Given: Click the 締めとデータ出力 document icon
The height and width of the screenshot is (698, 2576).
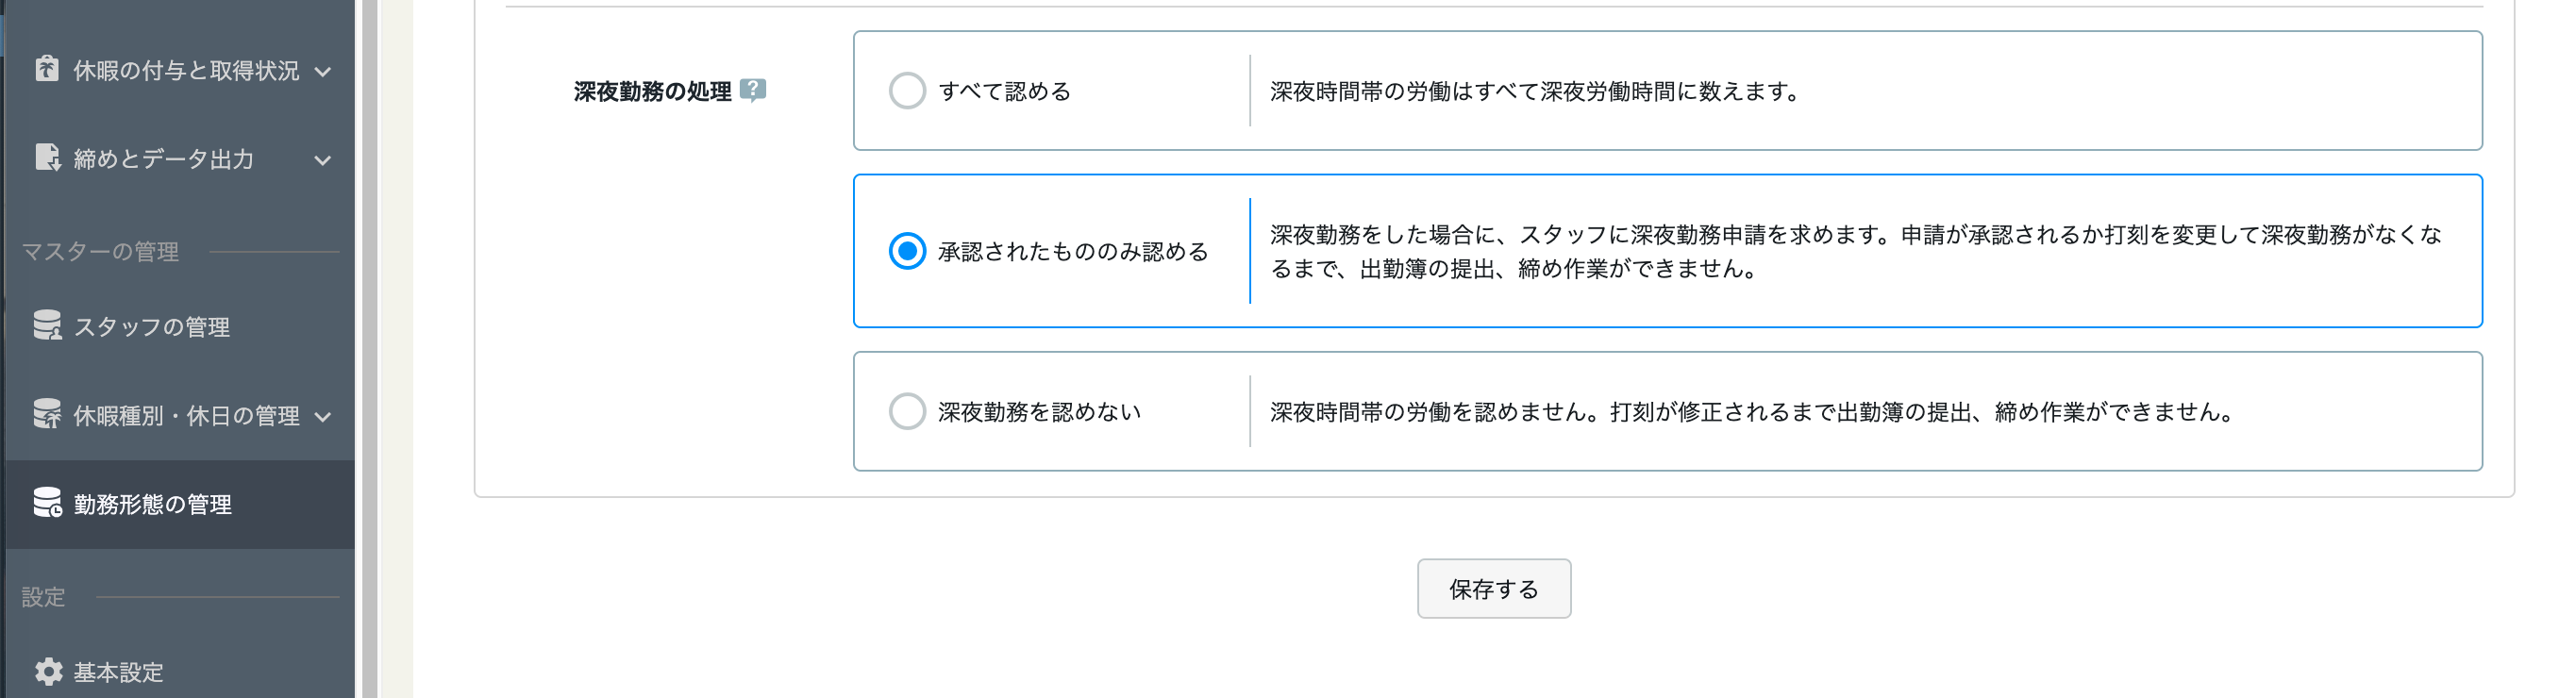Looking at the screenshot, I should click(47, 158).
